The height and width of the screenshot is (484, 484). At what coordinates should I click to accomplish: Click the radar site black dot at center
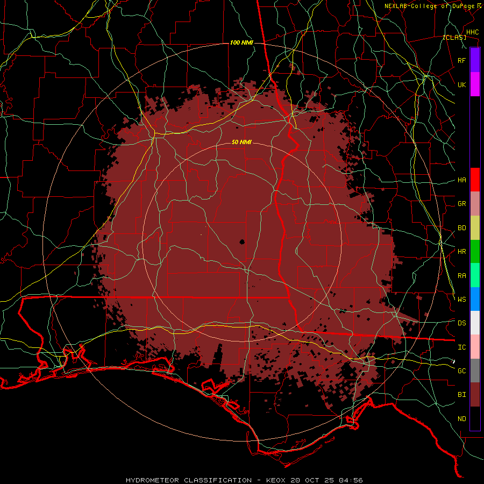point(241,241)
